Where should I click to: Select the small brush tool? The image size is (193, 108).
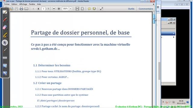5,50
